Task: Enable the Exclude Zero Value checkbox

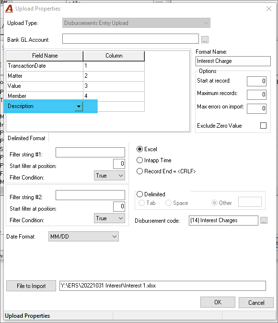Action: (x=263, y=126)
